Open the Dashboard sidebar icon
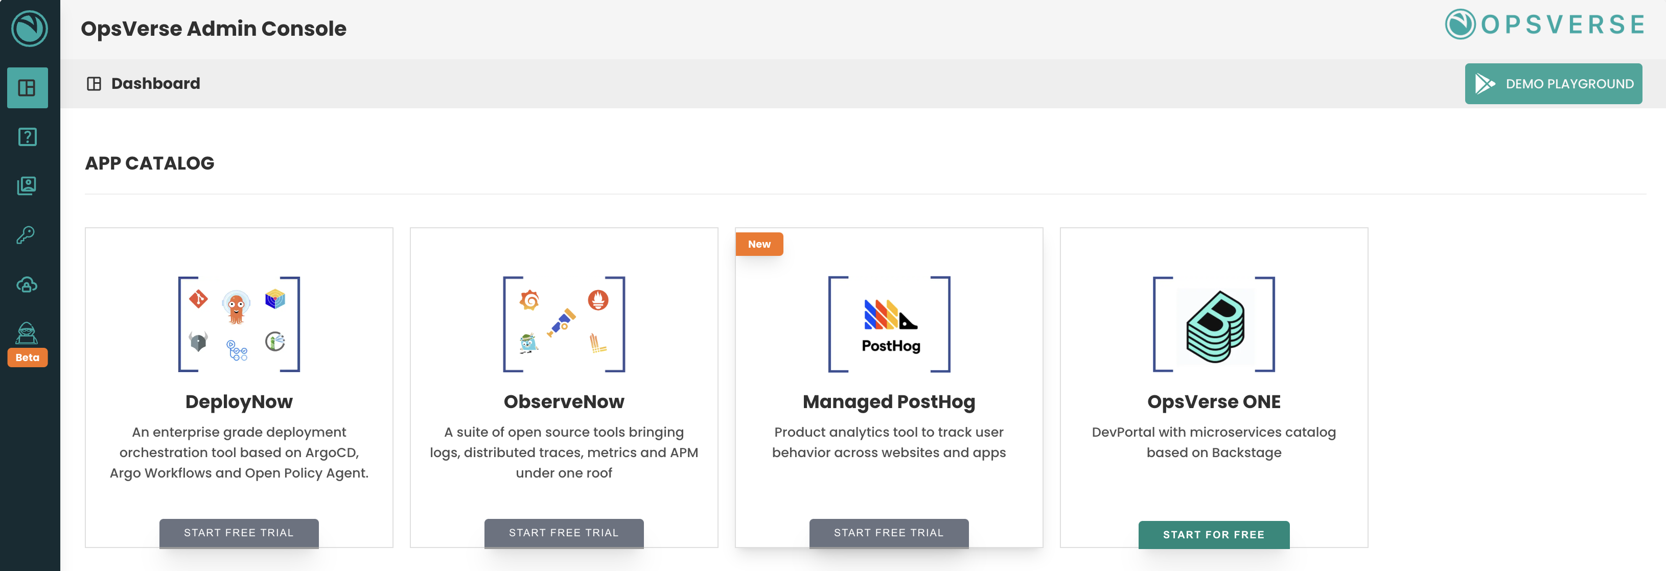Screen dimensions: 1666x571 (27, 87)
